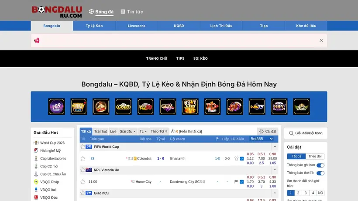Favorite the NPL Victoria Úc league star
Image resolution: width=358 pixels, height=201 pixels.
pos(83,170)
